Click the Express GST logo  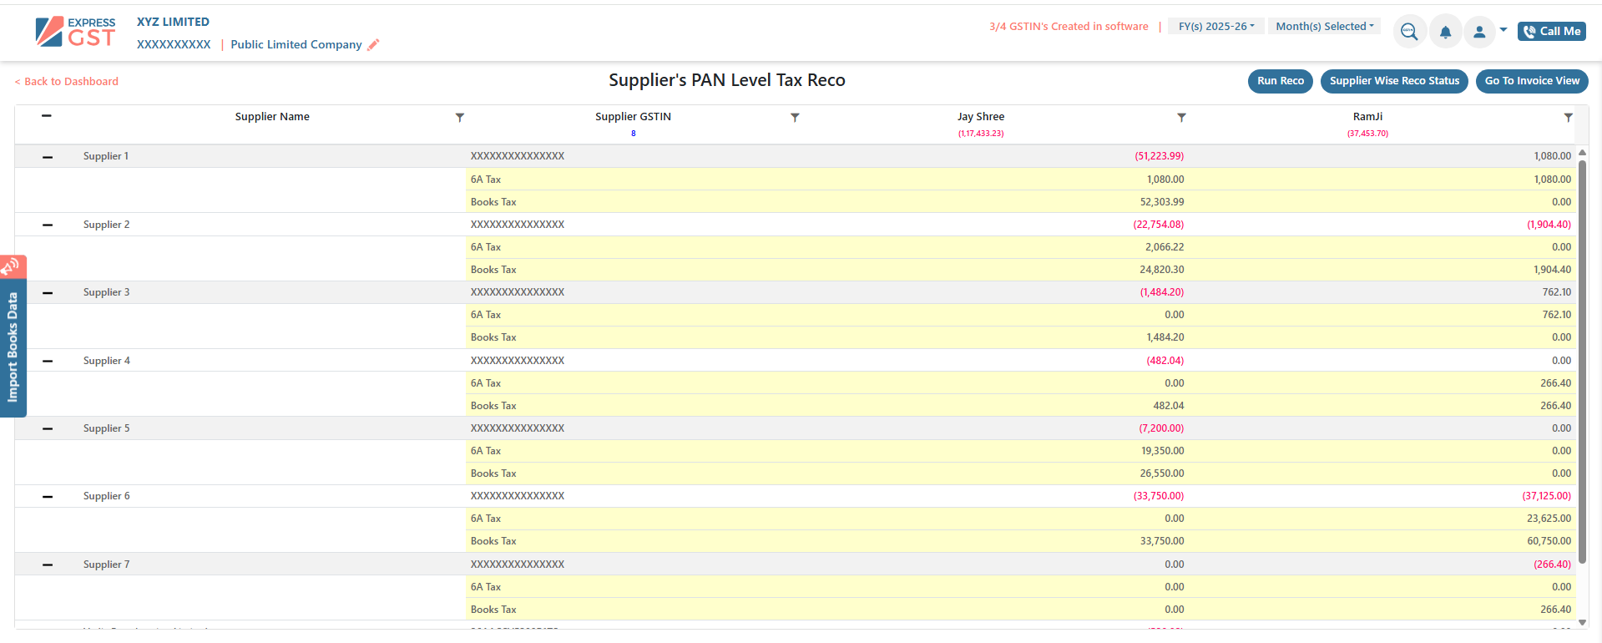point(75,32)
